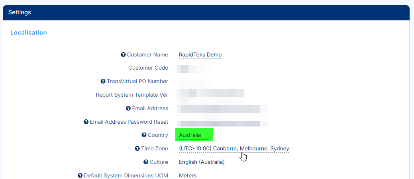This screenshot has height=179, width=414.
Task: Click the Report System Template Ver value
Action: click(x=211, y=93)
